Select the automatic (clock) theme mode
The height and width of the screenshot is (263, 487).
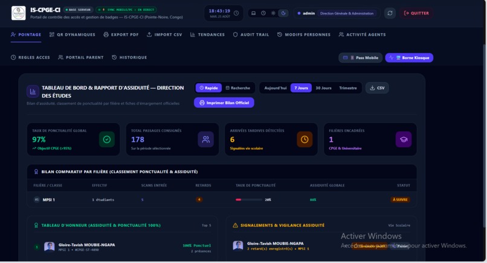263,13
